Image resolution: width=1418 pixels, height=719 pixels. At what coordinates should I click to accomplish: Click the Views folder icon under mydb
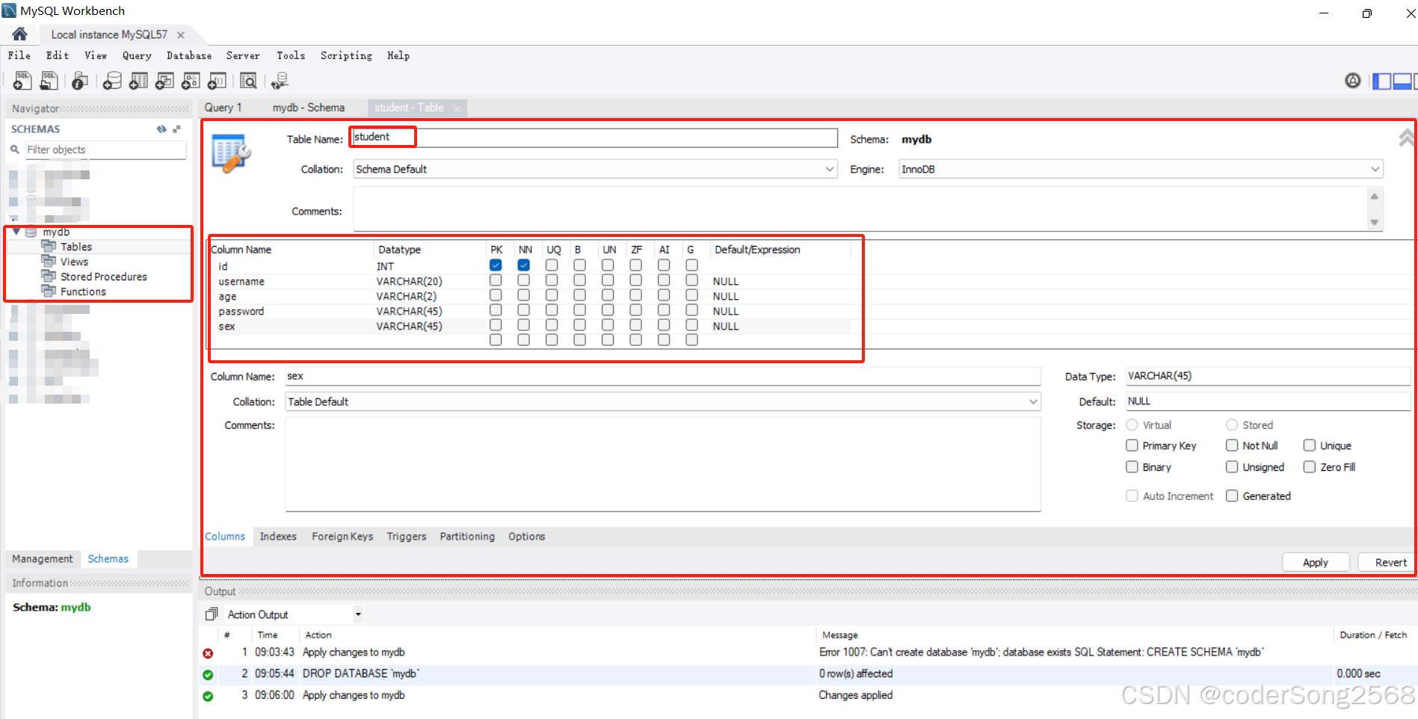pyautogui.click(x=49, y=262)
